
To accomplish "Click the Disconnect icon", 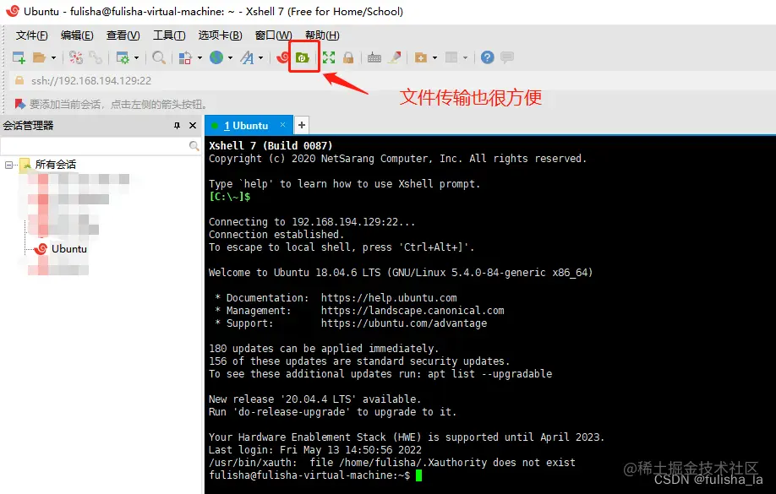I will pyautogui.click(x=76, y=58).
